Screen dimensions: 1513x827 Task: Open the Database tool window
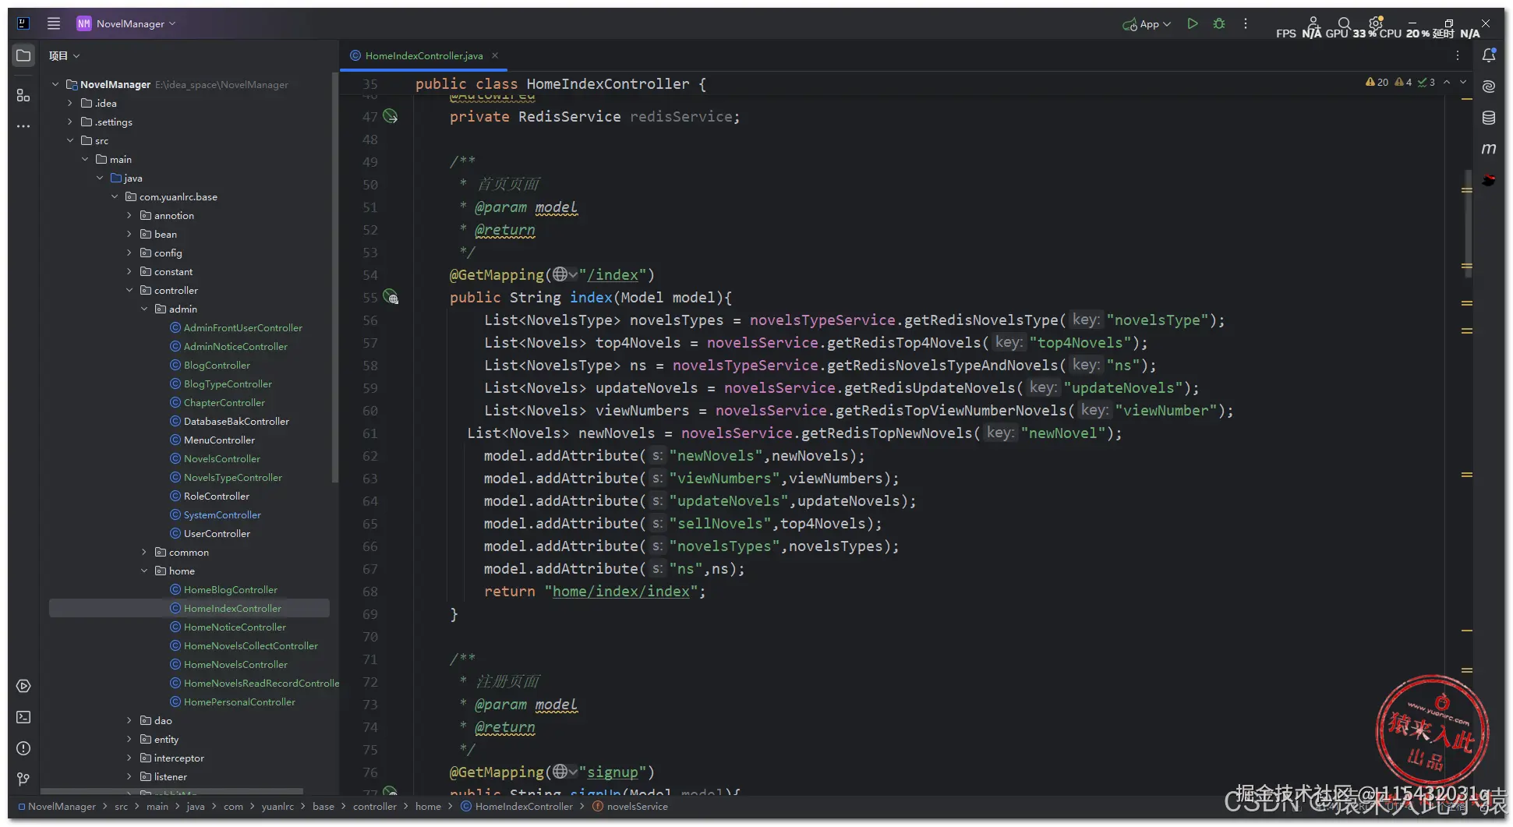click(x=1489, y=118)
